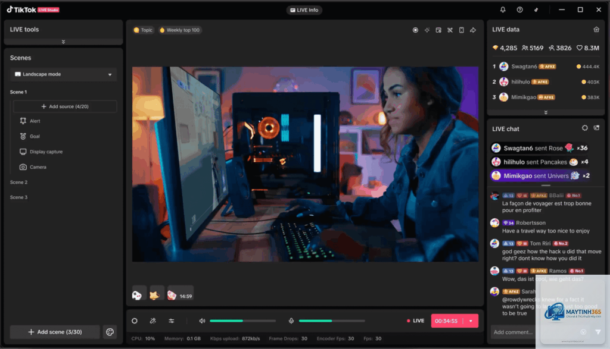610x349 pixels.
Task: Click the scissors clip icon above preview
Action: 450,30
